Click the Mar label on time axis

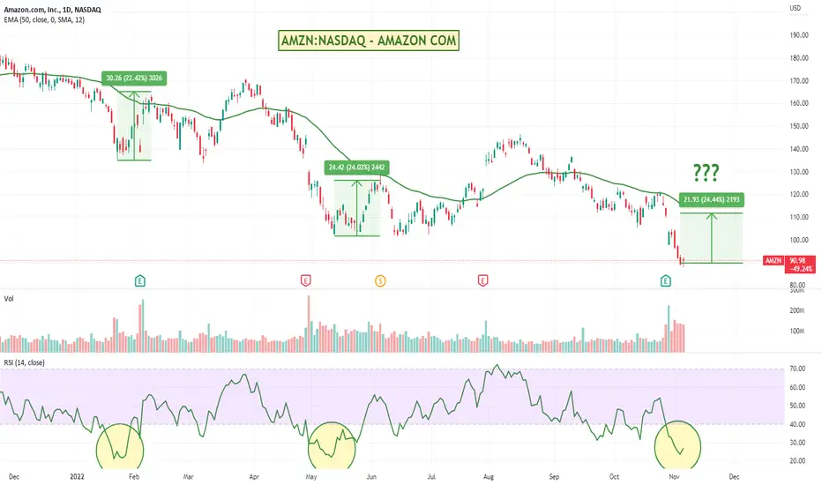[x=188, y=477]
